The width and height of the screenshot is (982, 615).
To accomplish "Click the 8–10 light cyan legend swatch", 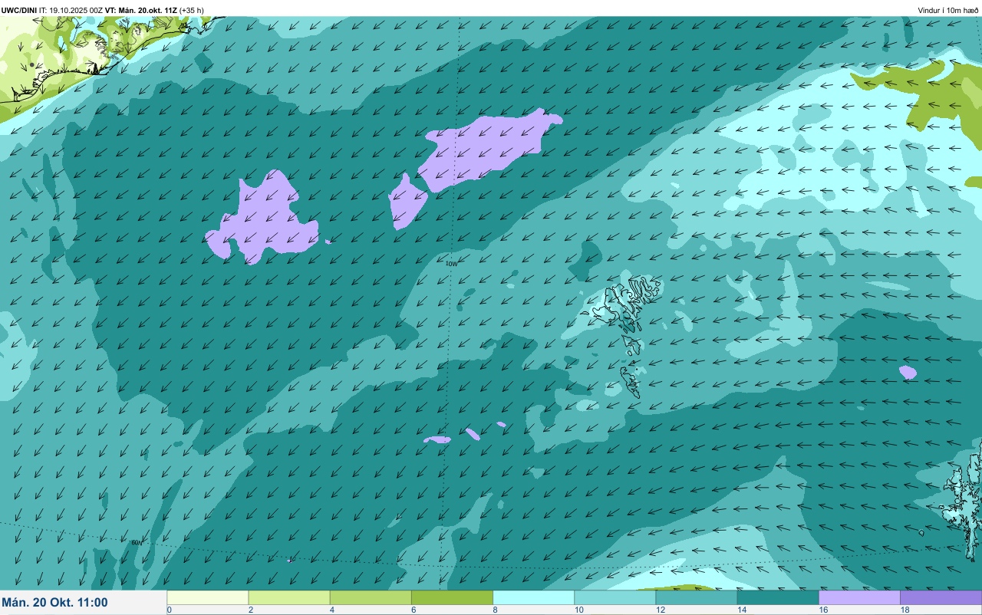I will pyautogui.click(x=533, y=597).
